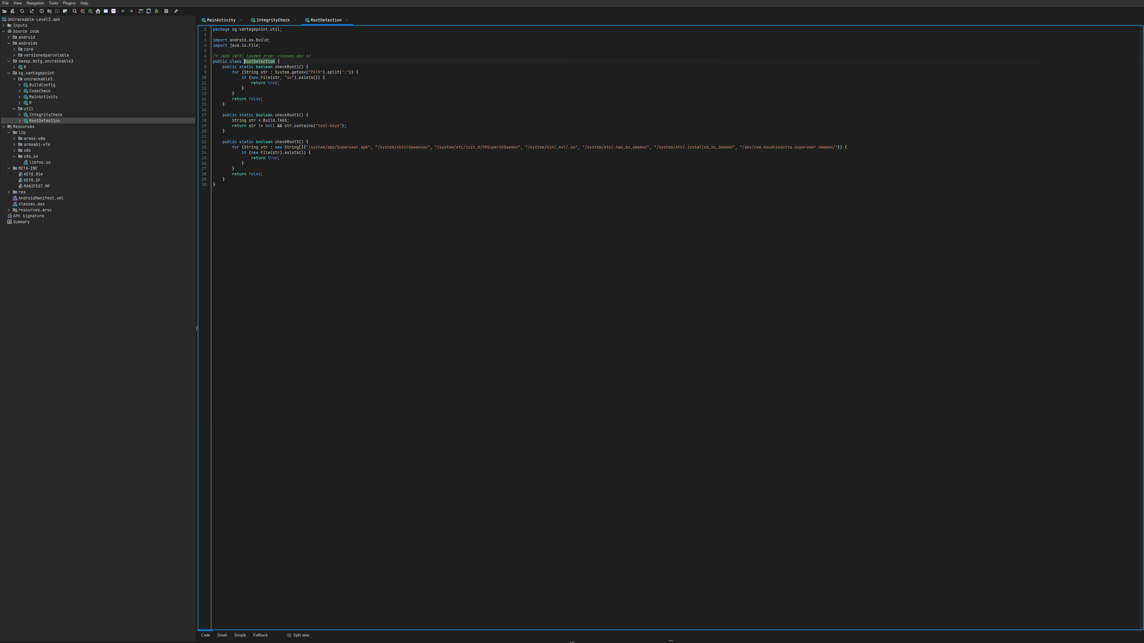Close the IntegrityCheck tab
The height and width of the screenshot is (643, 1144).
pyautogui.click(x=295, y=20)
